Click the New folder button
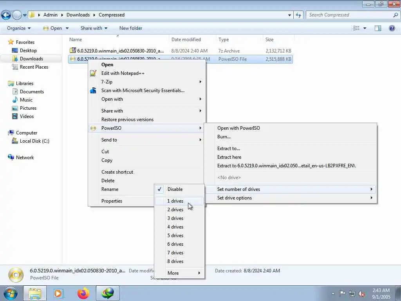Image resolution: width=401 pixels, height=301 pixels. tap(131, 28)
